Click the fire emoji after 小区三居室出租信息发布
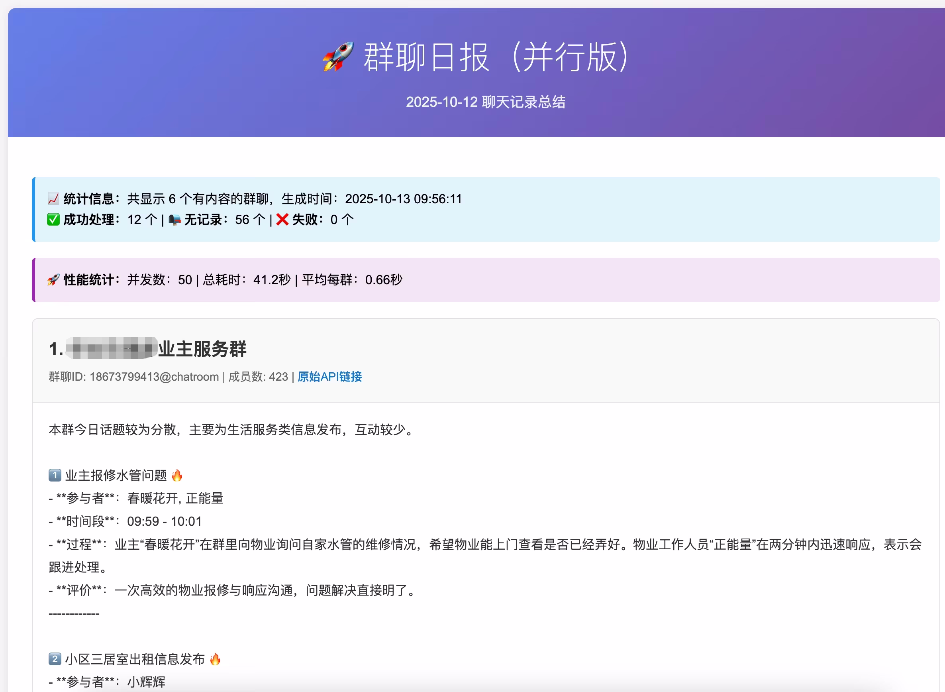The height and width of the screenshot is (692, 945). 215,659
